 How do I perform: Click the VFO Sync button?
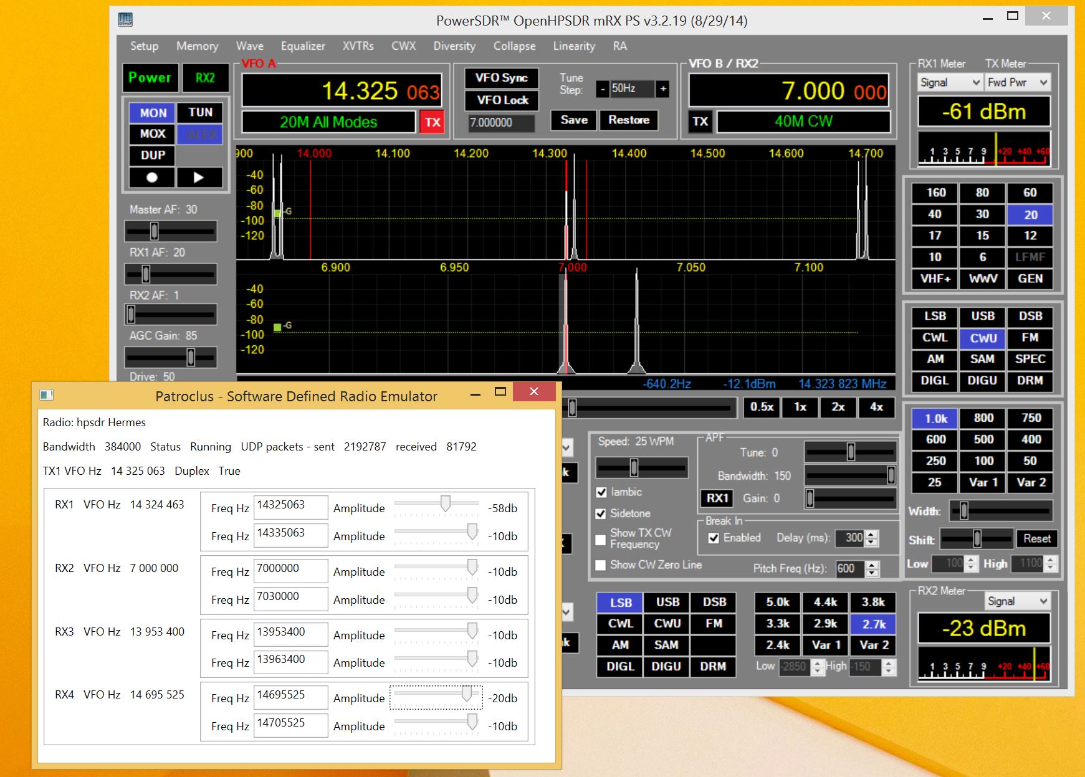point(502,78)
